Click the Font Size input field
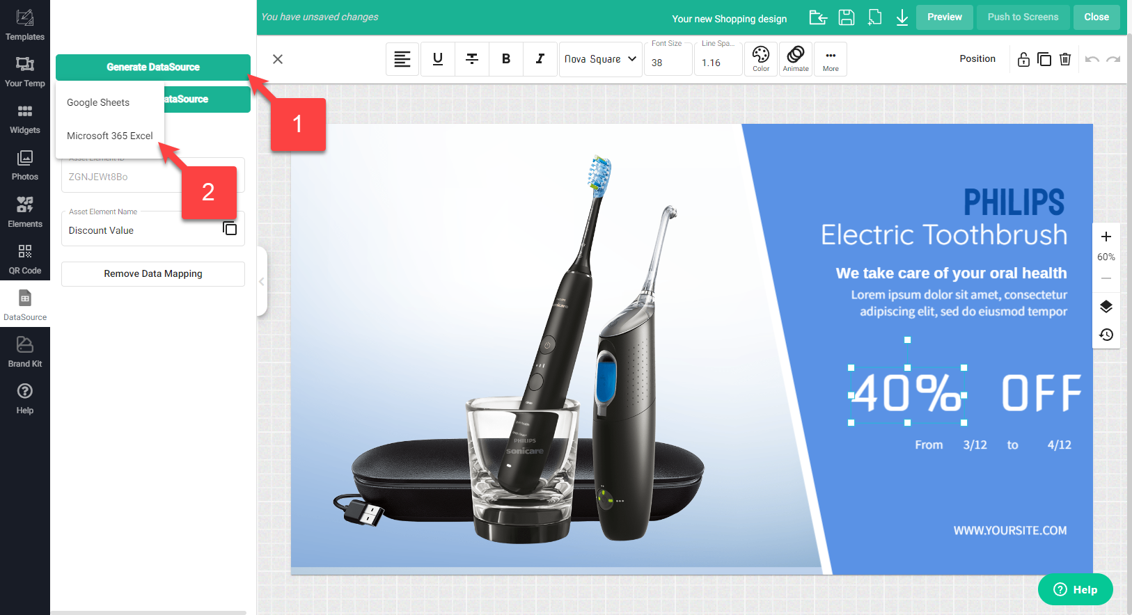Viewport: 1132px width, 615px height. [667, 63]
